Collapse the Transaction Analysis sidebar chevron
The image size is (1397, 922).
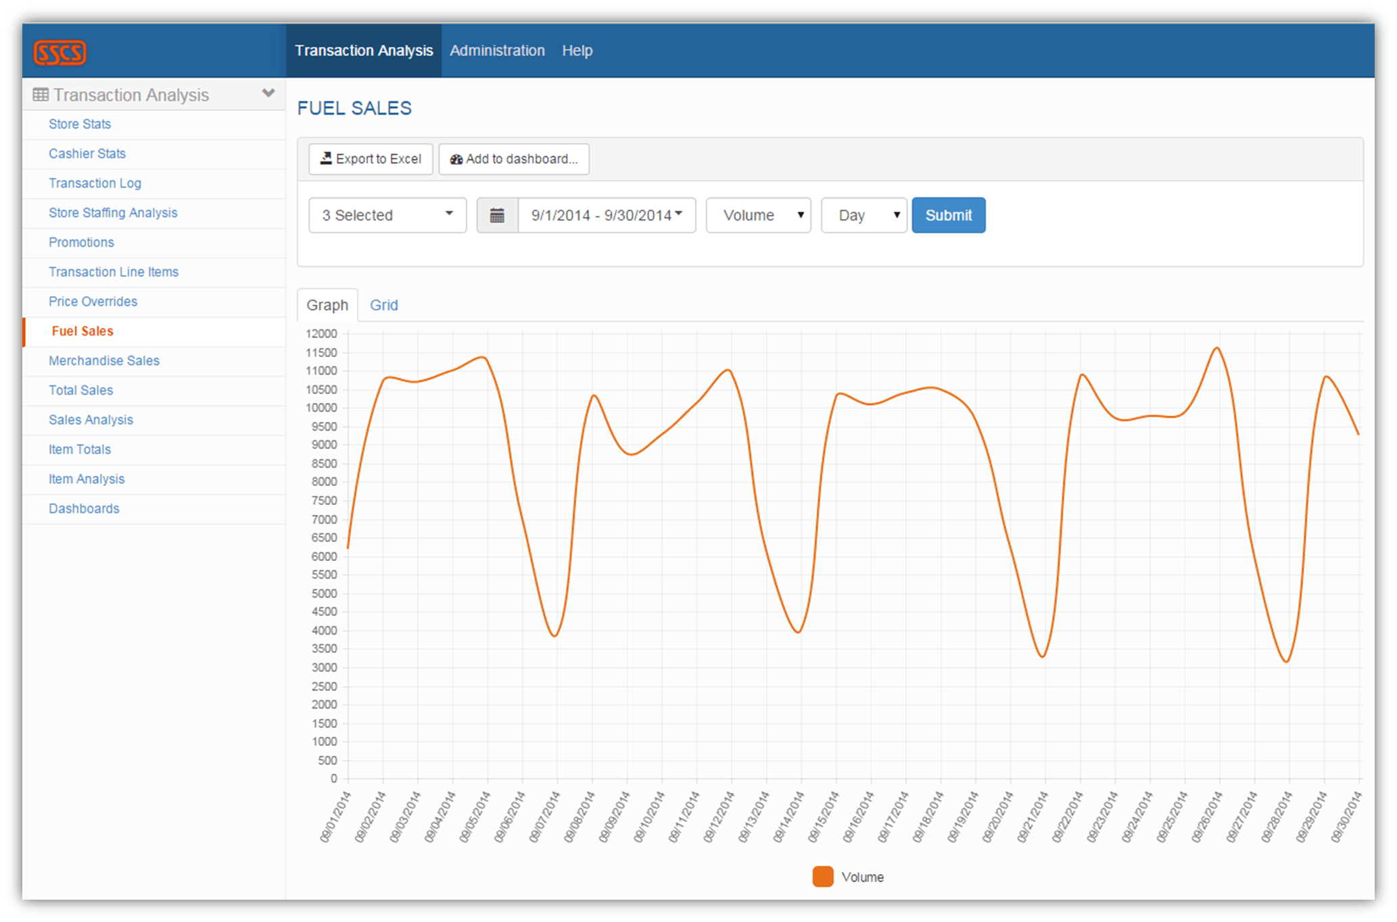tap(268, 93)
